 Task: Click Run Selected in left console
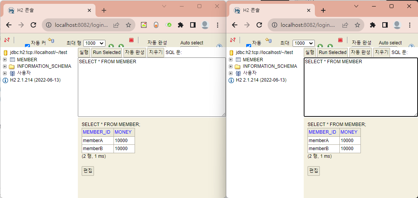tap(107, 52)
